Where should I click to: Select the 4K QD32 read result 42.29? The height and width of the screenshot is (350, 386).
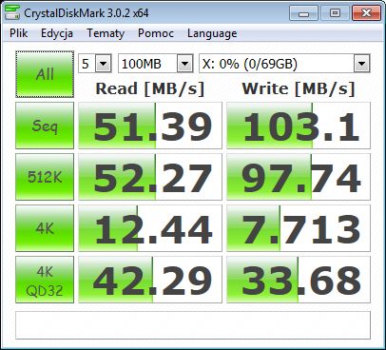click(150, 280)
